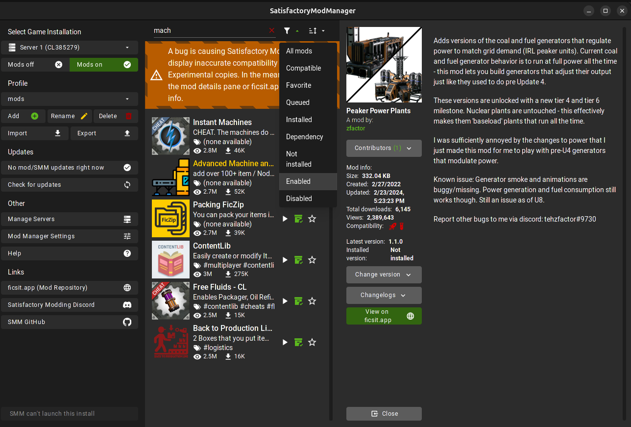This screenshot has width=631, height=427.
Task: Click the flask compatibility icon in mod info
Action: 401,226
